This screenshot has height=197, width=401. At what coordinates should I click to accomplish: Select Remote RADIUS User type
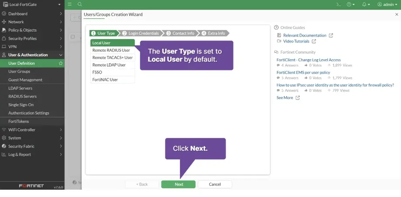tap(113, 50)
